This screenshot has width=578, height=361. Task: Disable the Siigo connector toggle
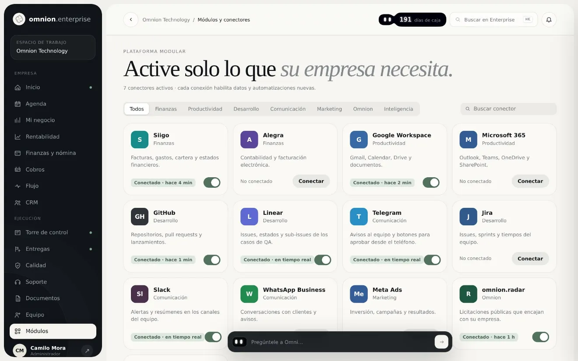(212, 182)
